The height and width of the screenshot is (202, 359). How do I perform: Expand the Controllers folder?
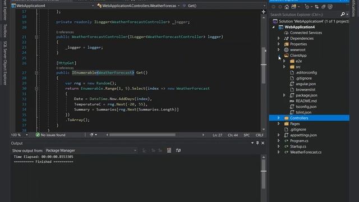tap(279, 118)
